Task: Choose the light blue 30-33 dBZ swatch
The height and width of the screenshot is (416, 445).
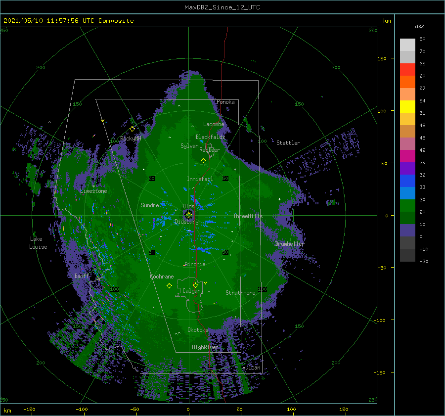Action: 407,193
